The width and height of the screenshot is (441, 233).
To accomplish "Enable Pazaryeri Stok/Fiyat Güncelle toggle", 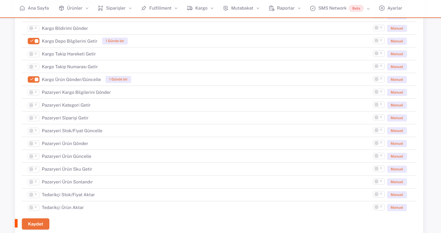I will (x=34, y=131).
